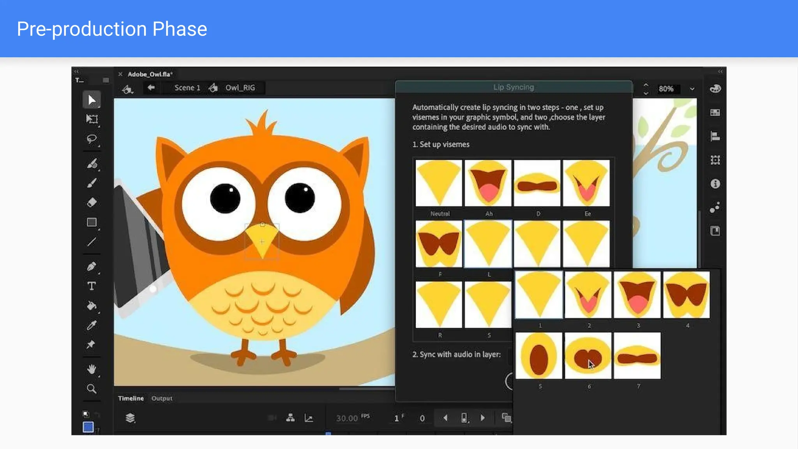Select the Rectangle tool
The height and width of the screenshot is (449, 798).
pos(92,222)
